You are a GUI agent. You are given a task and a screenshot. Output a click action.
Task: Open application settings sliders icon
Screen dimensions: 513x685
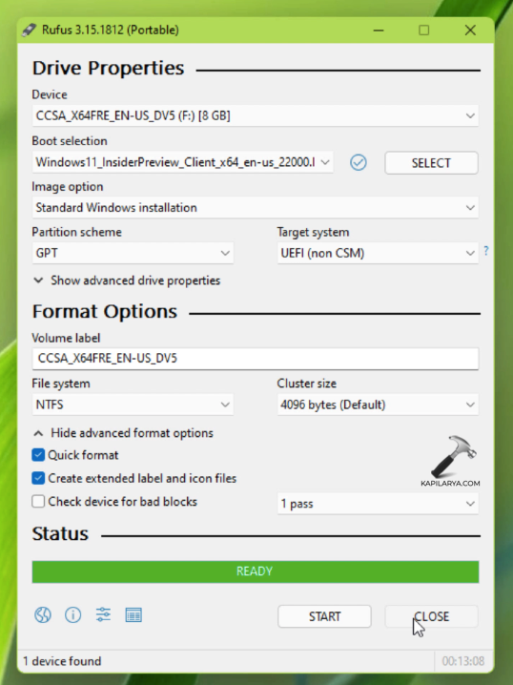(x=103, y=615)
